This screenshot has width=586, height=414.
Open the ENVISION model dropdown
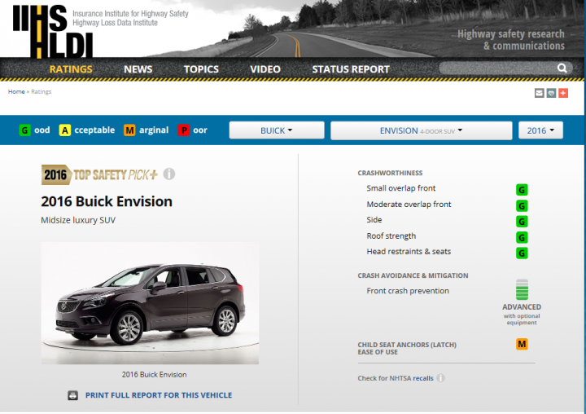[422, 130]
